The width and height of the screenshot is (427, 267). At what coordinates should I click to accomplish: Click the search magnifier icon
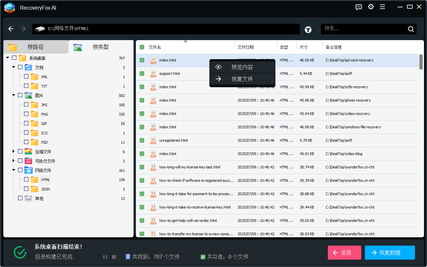pos(411,29)
